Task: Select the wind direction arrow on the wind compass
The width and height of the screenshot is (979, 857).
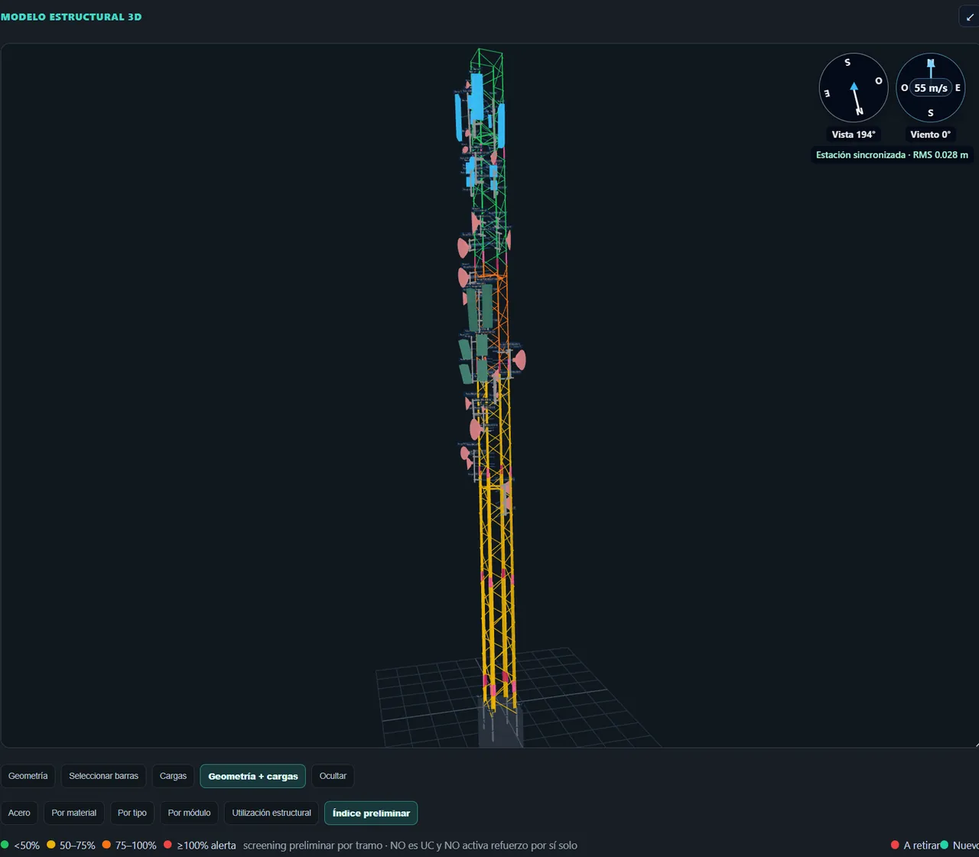Action: point(931,68)
